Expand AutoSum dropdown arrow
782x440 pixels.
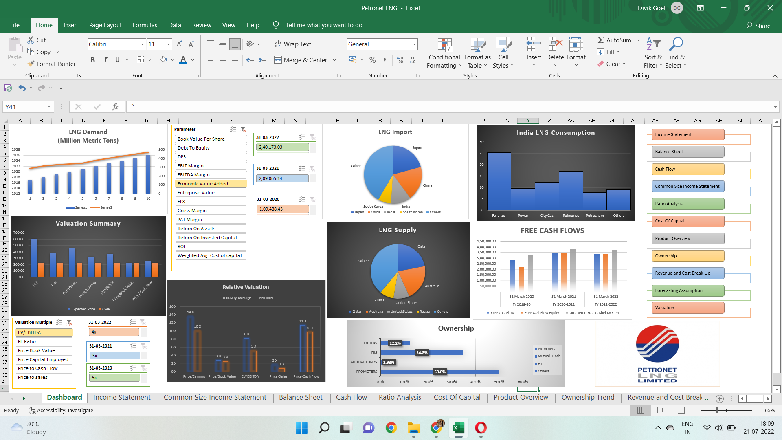pos(638,40)
